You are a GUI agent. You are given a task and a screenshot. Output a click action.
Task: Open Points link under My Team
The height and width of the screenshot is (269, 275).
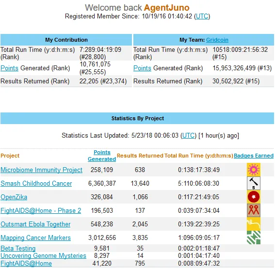[x=142, y=68]
